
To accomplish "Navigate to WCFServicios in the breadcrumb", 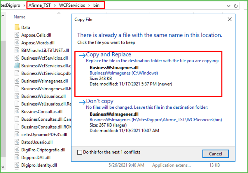I will [x=72, y=6].
